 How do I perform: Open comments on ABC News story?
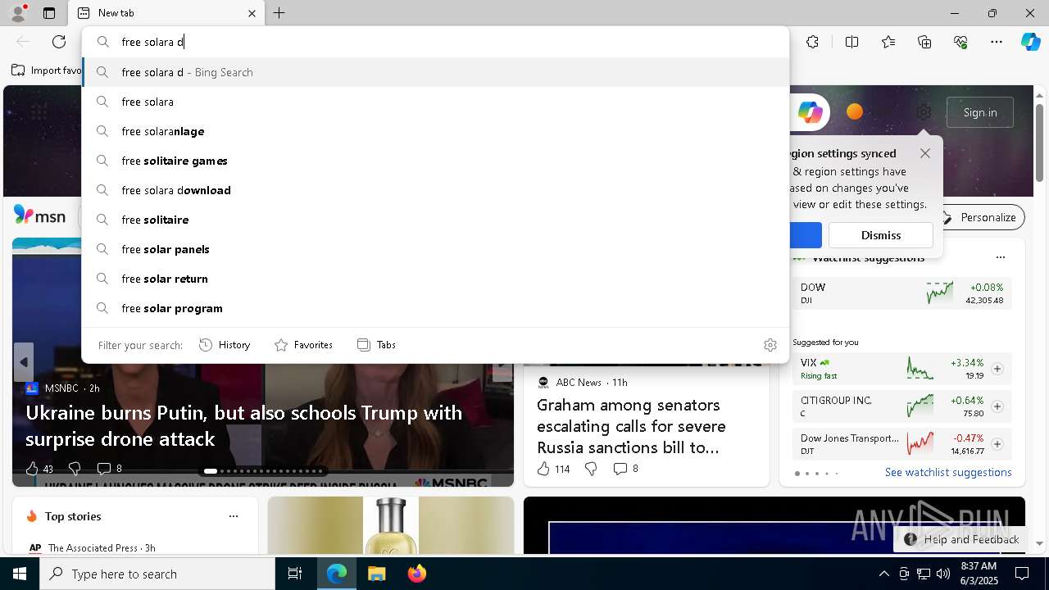point(625,469)
